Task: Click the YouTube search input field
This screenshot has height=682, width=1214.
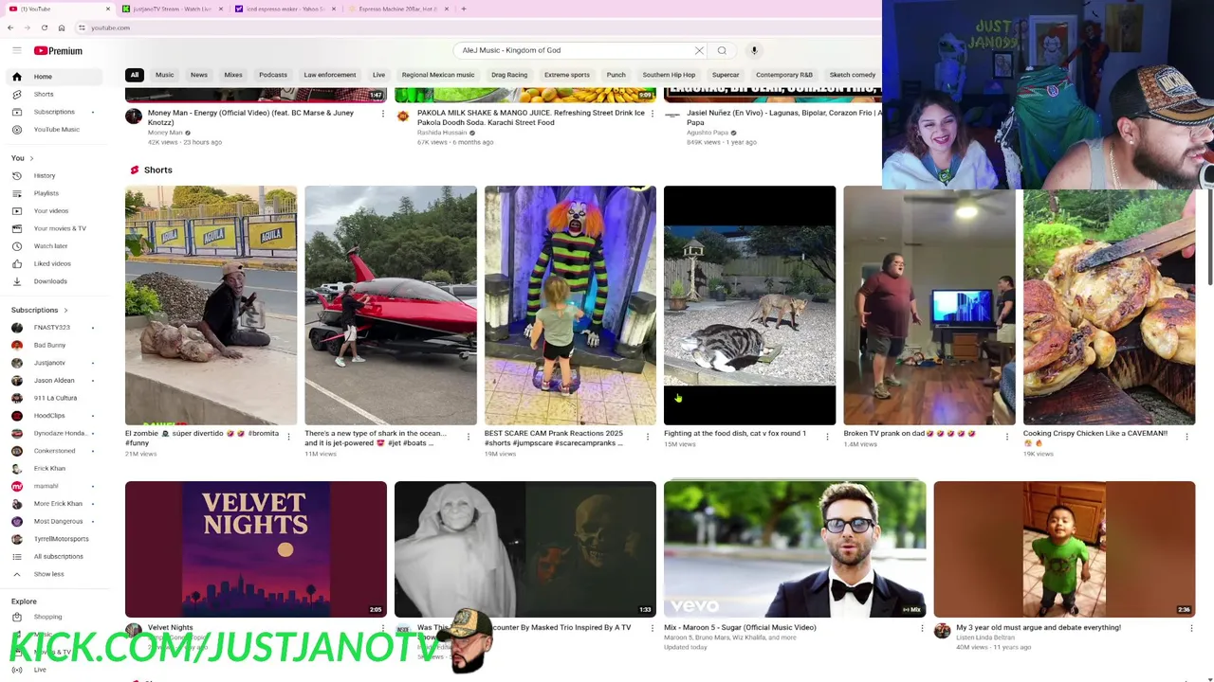Action: (574, 50)
